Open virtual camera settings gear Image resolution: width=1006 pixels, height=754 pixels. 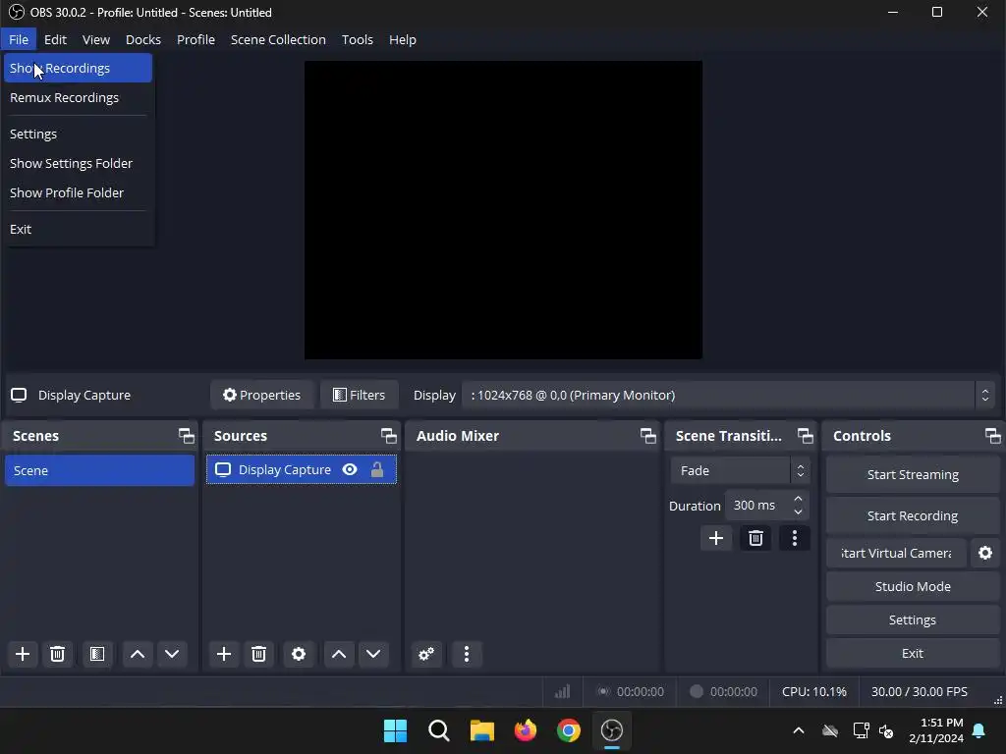click(984, 553)
